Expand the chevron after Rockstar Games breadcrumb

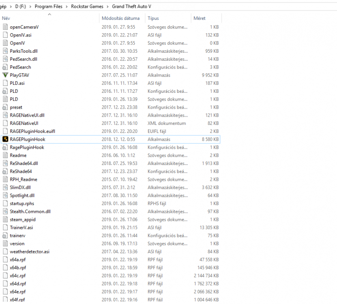click(x=107, y=6)
